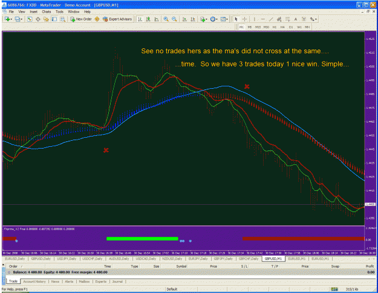Select the arrow cursor tool
The height and width of the screenshot is (293, 378).
[236, 19]
